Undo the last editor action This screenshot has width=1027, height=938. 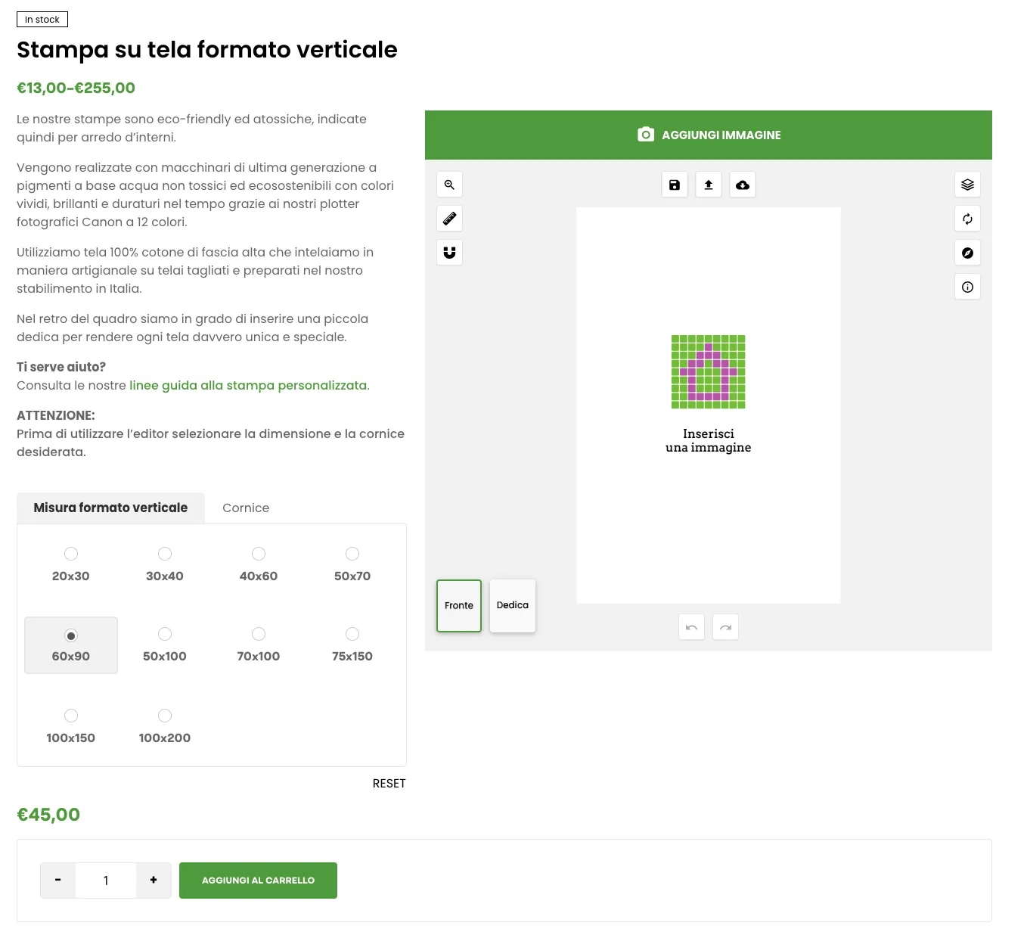tap(691, 627)
